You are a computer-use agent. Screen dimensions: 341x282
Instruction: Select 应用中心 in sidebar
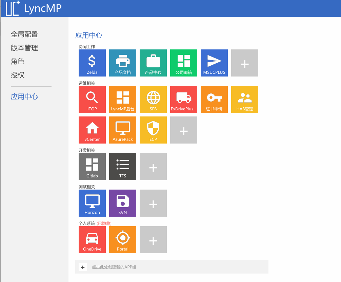click(24, 96)
